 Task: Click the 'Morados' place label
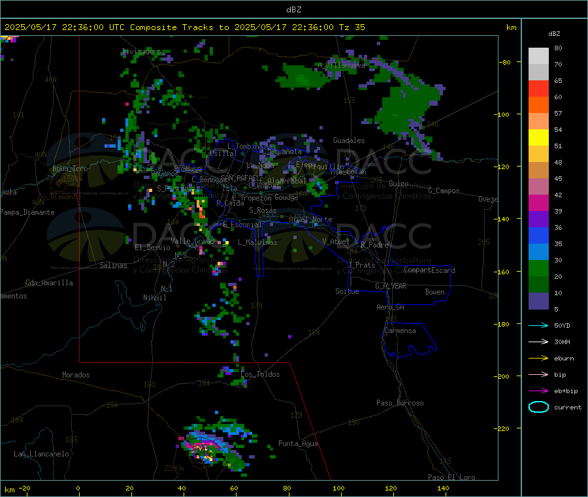pyautogui.click(x=76, y=375)
